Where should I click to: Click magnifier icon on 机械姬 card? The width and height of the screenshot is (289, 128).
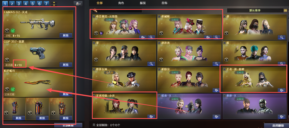216,37
